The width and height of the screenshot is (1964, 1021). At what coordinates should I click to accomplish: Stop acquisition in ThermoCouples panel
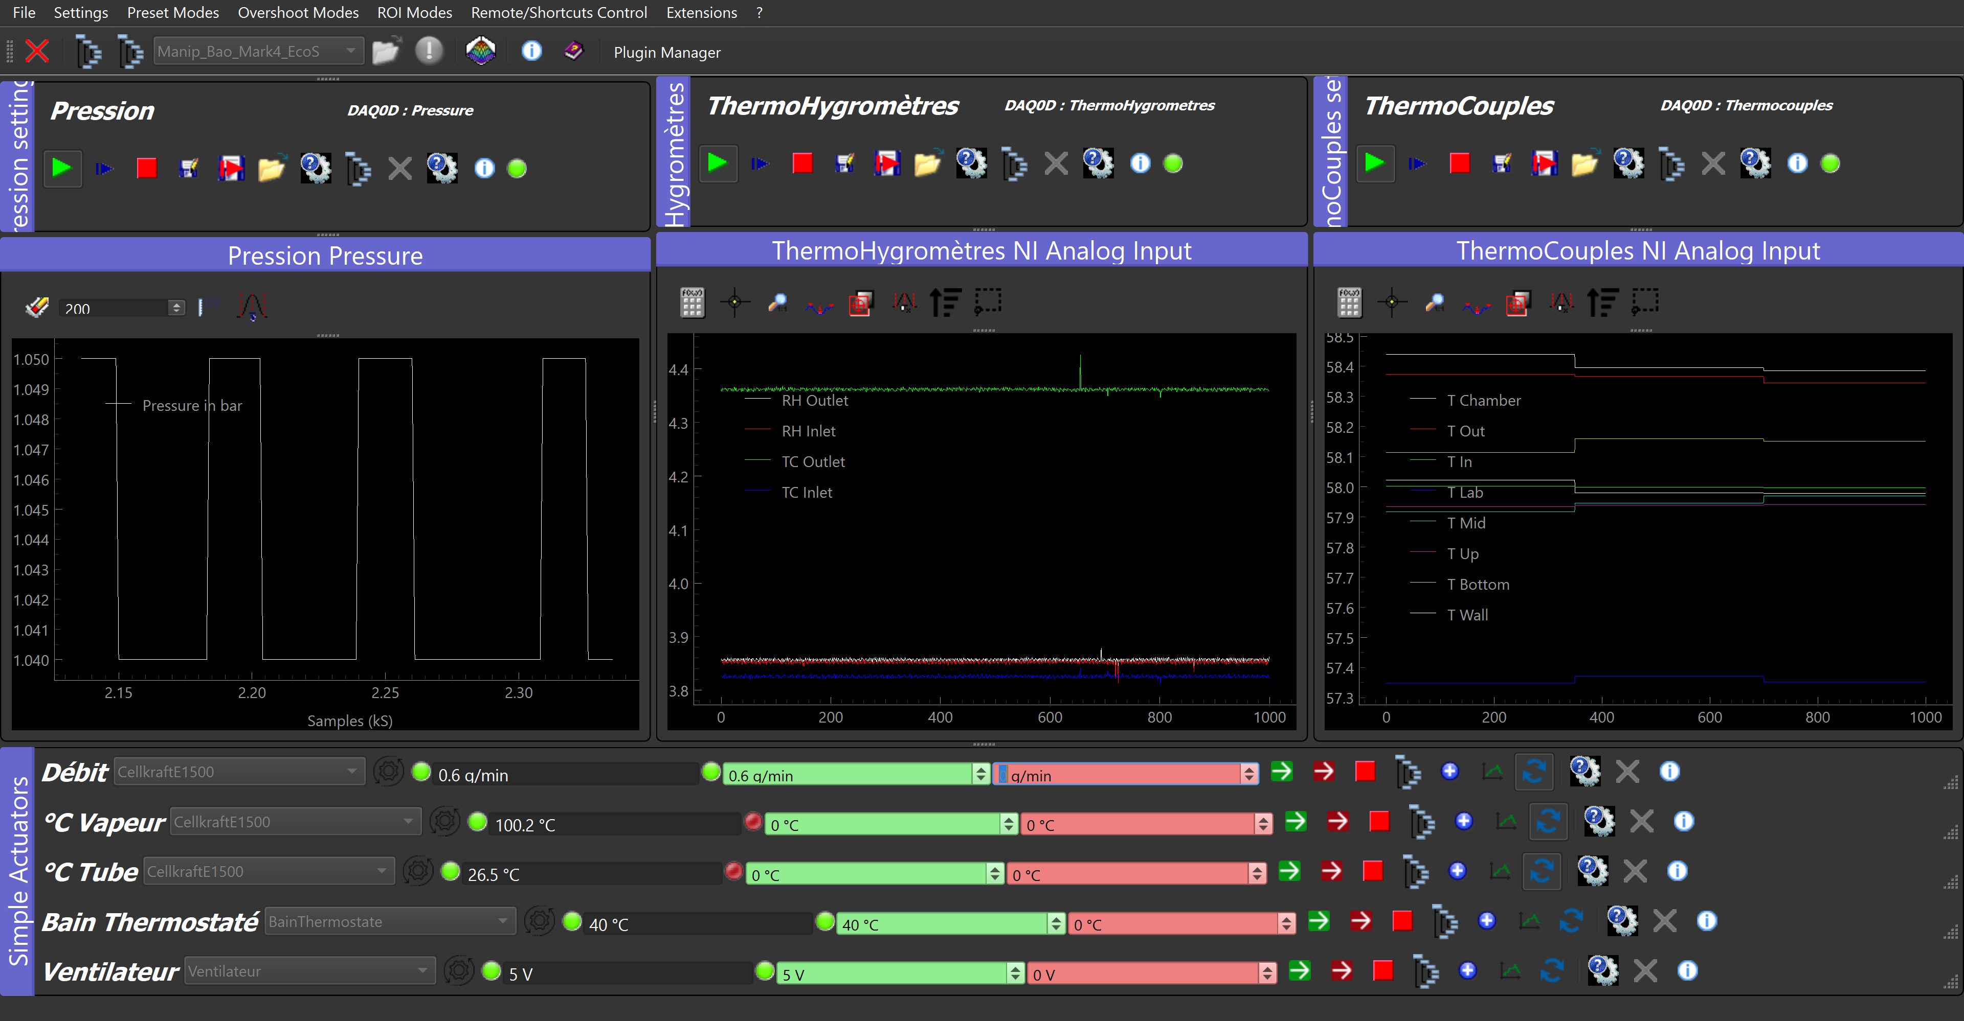pyautogui.click(x=1459, y=163)
